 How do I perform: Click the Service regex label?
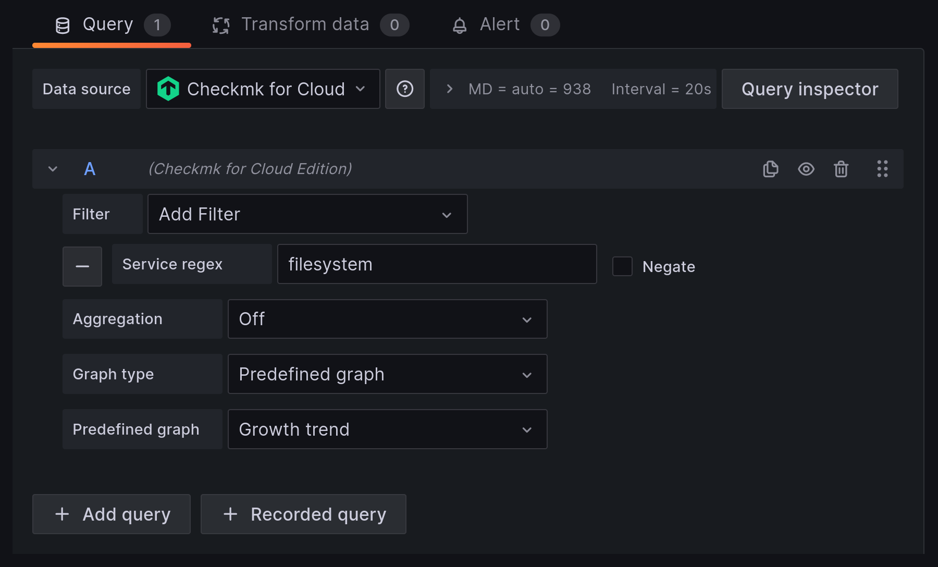(x=192, y=264)
